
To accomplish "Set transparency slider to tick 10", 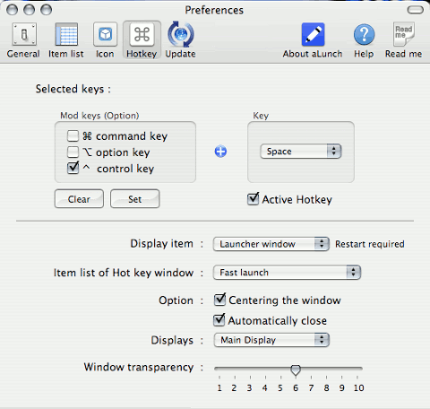I will (357, 369).
